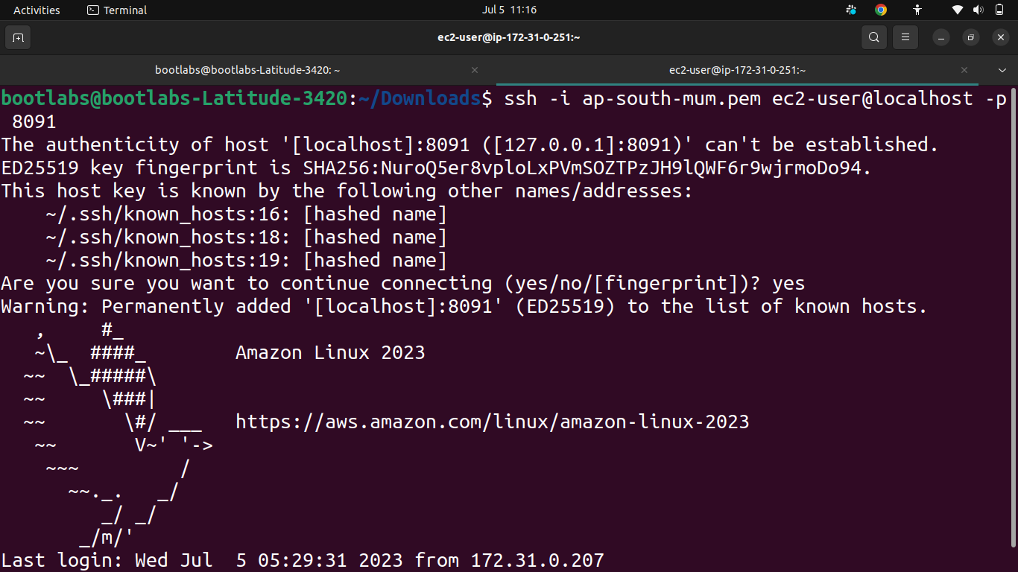Open the terminal hamburger menu

(905, 37)
